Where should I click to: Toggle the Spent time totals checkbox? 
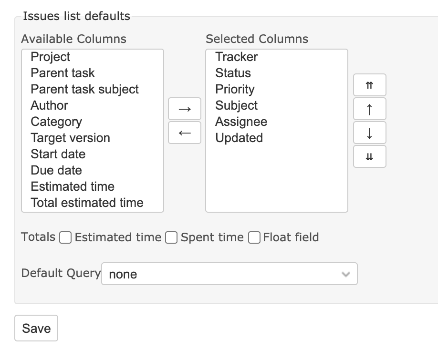[171, 237]
